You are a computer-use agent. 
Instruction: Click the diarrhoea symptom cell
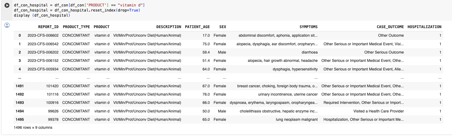pyautogui.click(x=310, y=52)
